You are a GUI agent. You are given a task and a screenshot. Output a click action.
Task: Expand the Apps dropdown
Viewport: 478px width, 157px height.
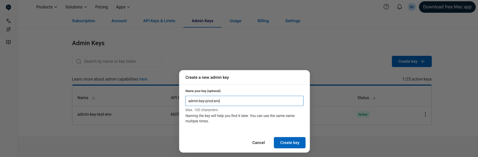(x=123, y=7)
